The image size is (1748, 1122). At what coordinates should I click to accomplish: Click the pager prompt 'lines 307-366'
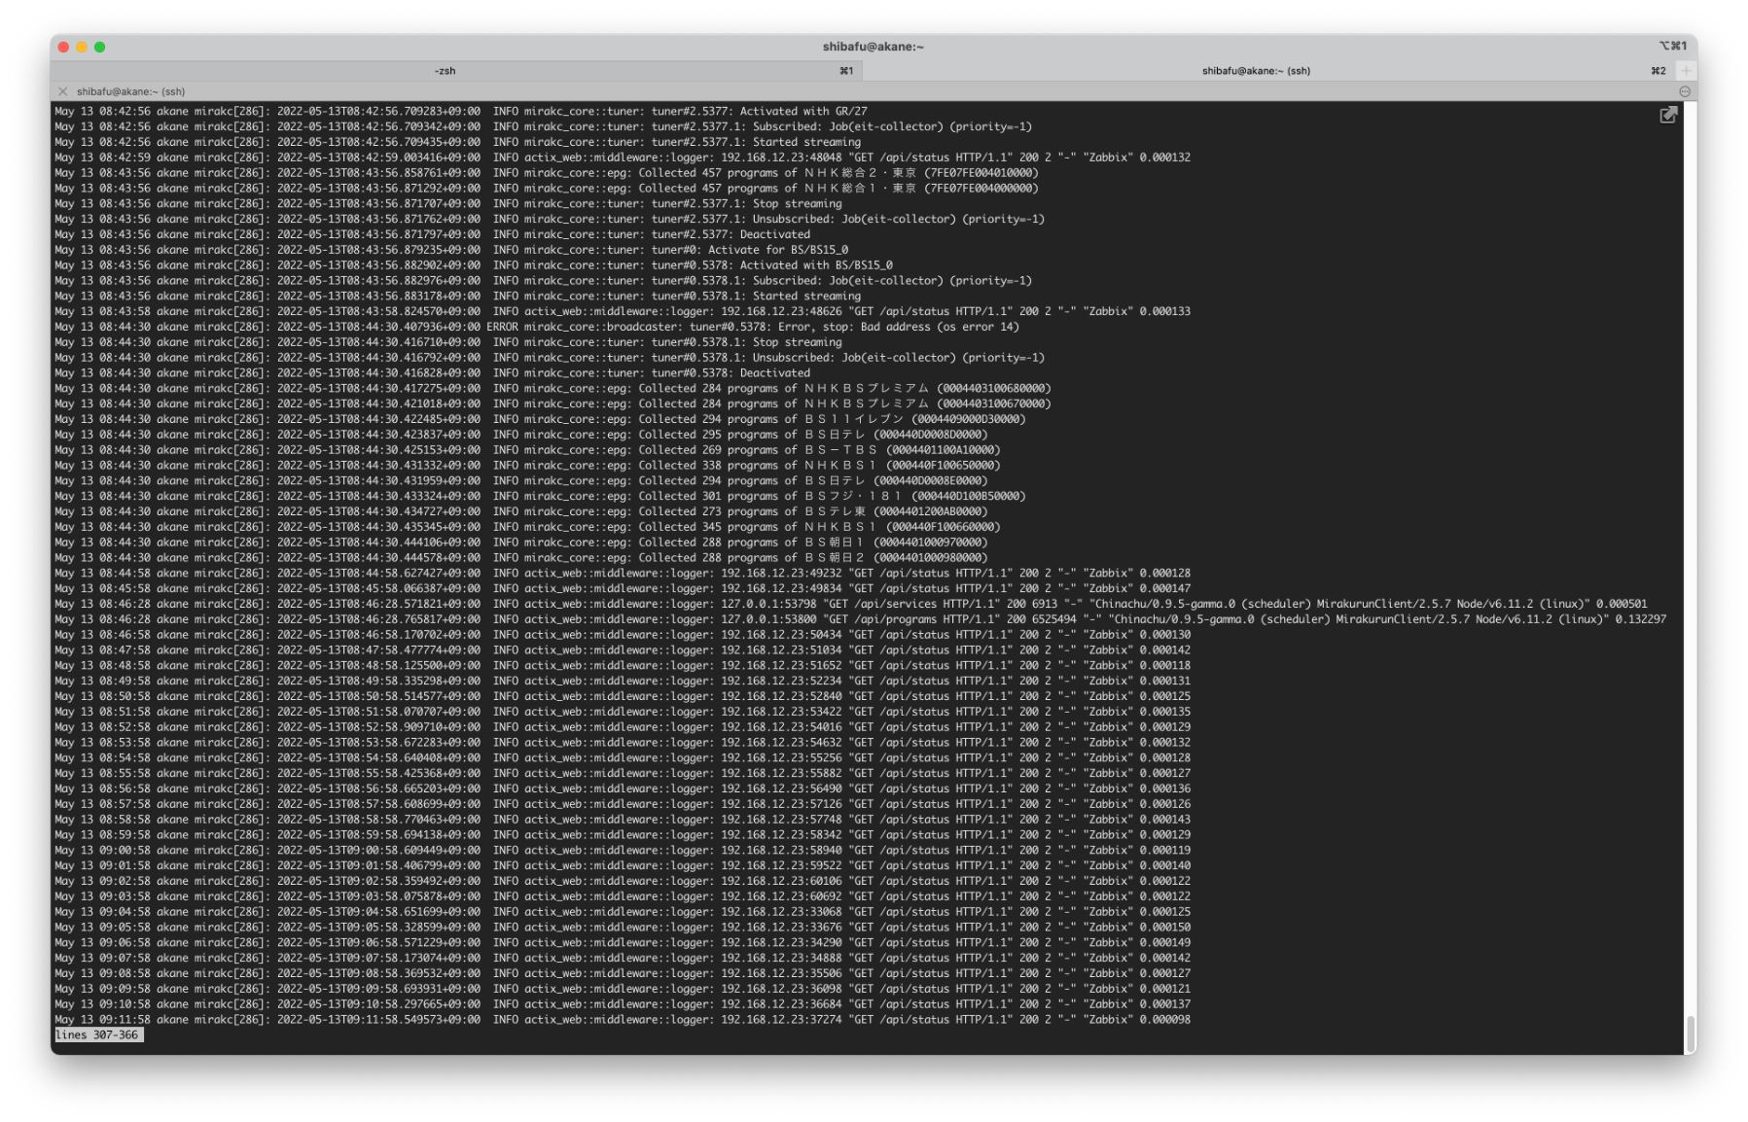point(97,1035)
